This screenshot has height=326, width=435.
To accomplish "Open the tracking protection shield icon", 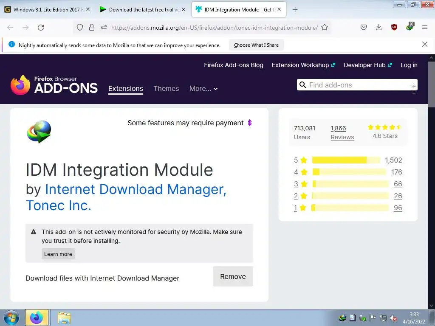I will point(80,28).
